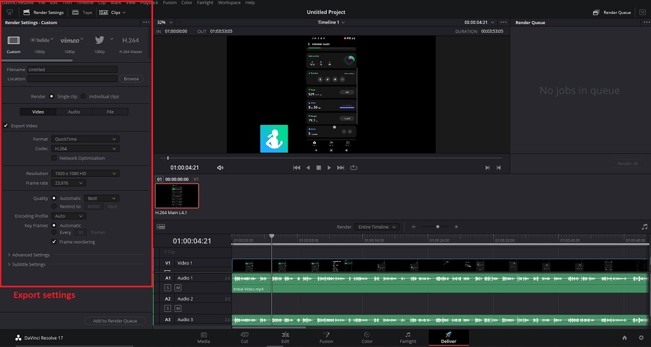Open timeline view options icon

click(x=161, y=226)
